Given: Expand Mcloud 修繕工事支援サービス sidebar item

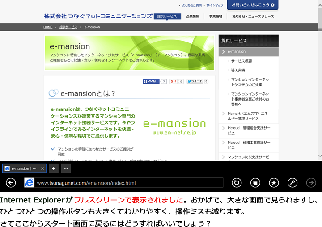Looking at the screenshot, I should point(249,145).
